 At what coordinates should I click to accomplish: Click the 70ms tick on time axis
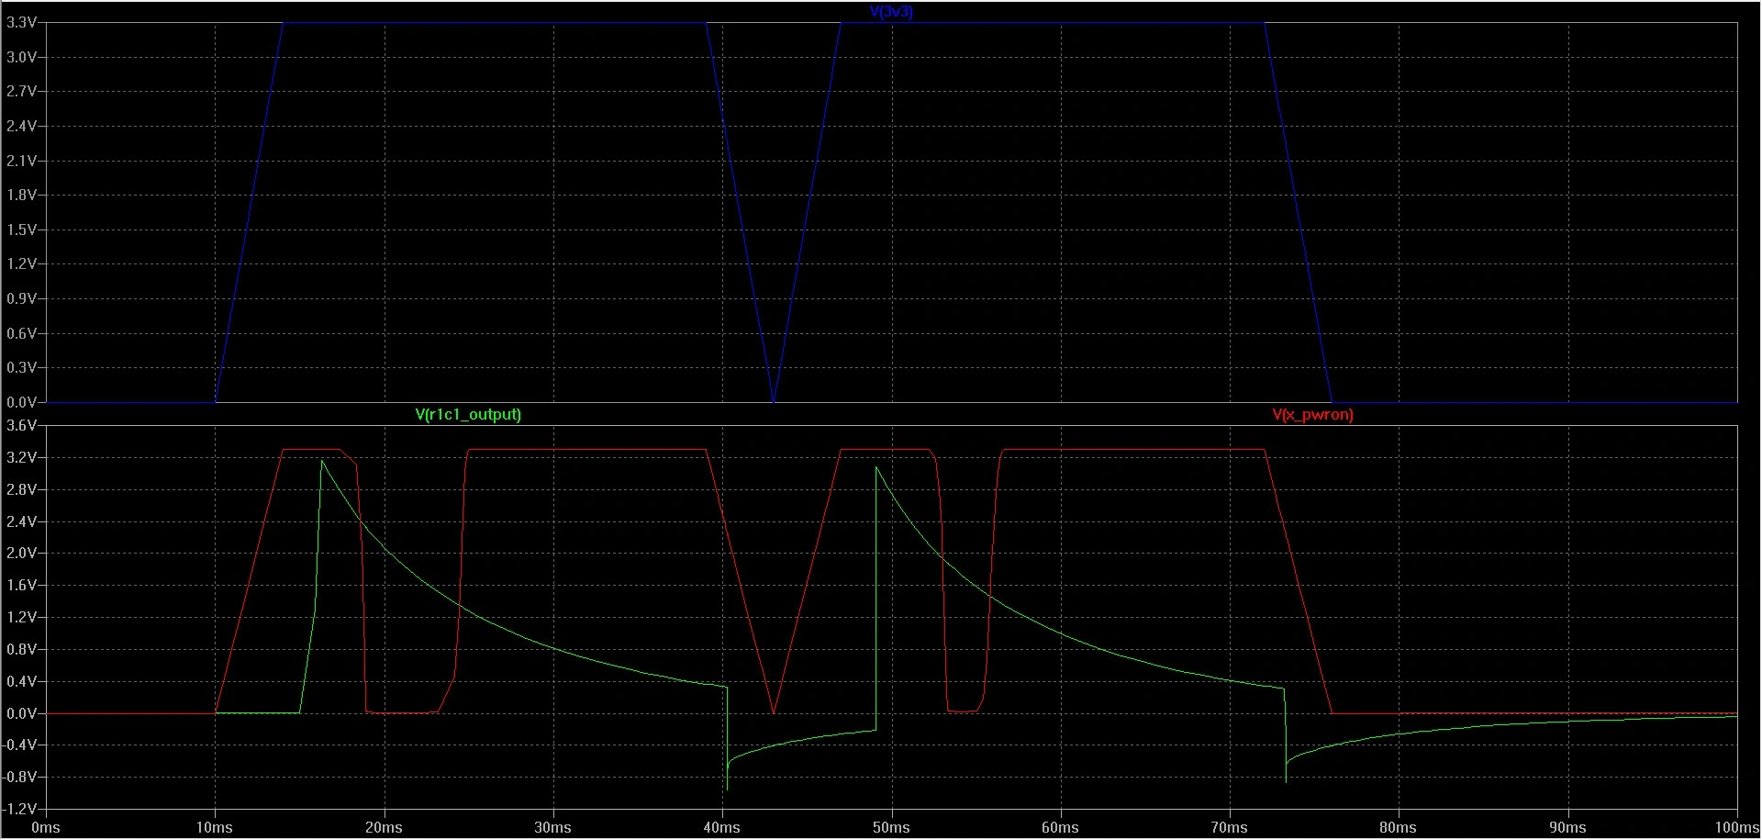(x=1229, y=828)
